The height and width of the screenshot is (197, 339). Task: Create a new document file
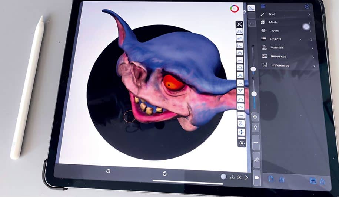click(271, 179)
